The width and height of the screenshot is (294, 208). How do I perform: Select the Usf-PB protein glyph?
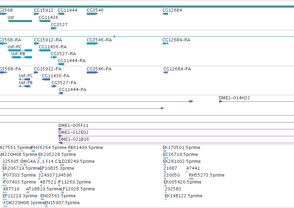(x=25, y=86)
